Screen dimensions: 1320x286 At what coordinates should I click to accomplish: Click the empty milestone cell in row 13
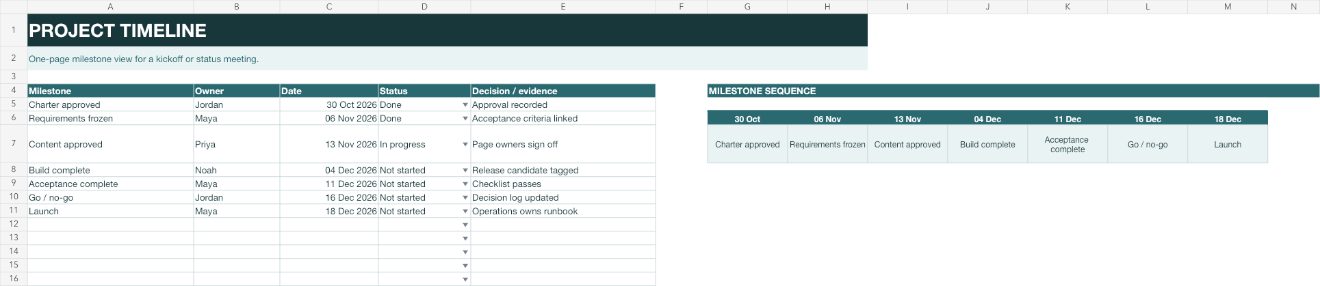point(110,238)
